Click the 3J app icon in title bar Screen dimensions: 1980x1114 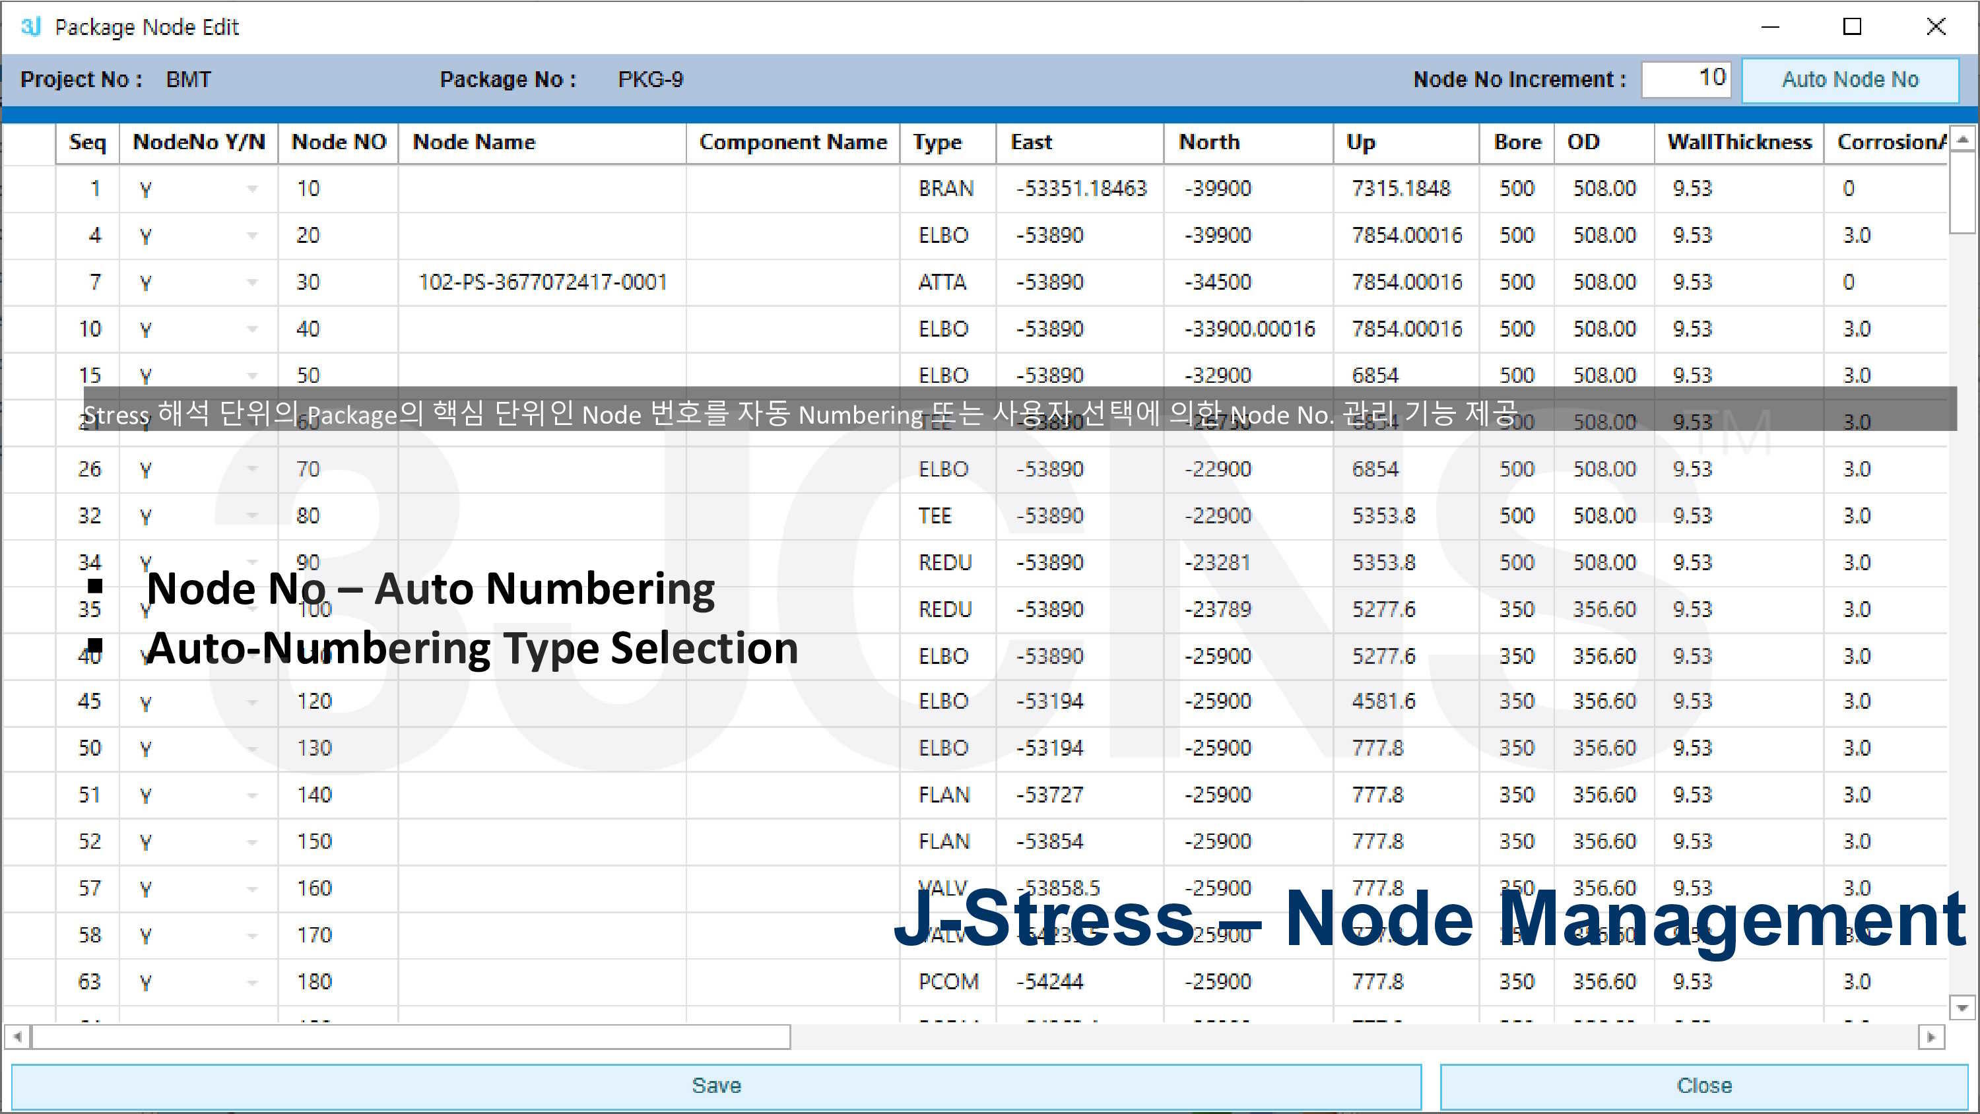(31, 27)
